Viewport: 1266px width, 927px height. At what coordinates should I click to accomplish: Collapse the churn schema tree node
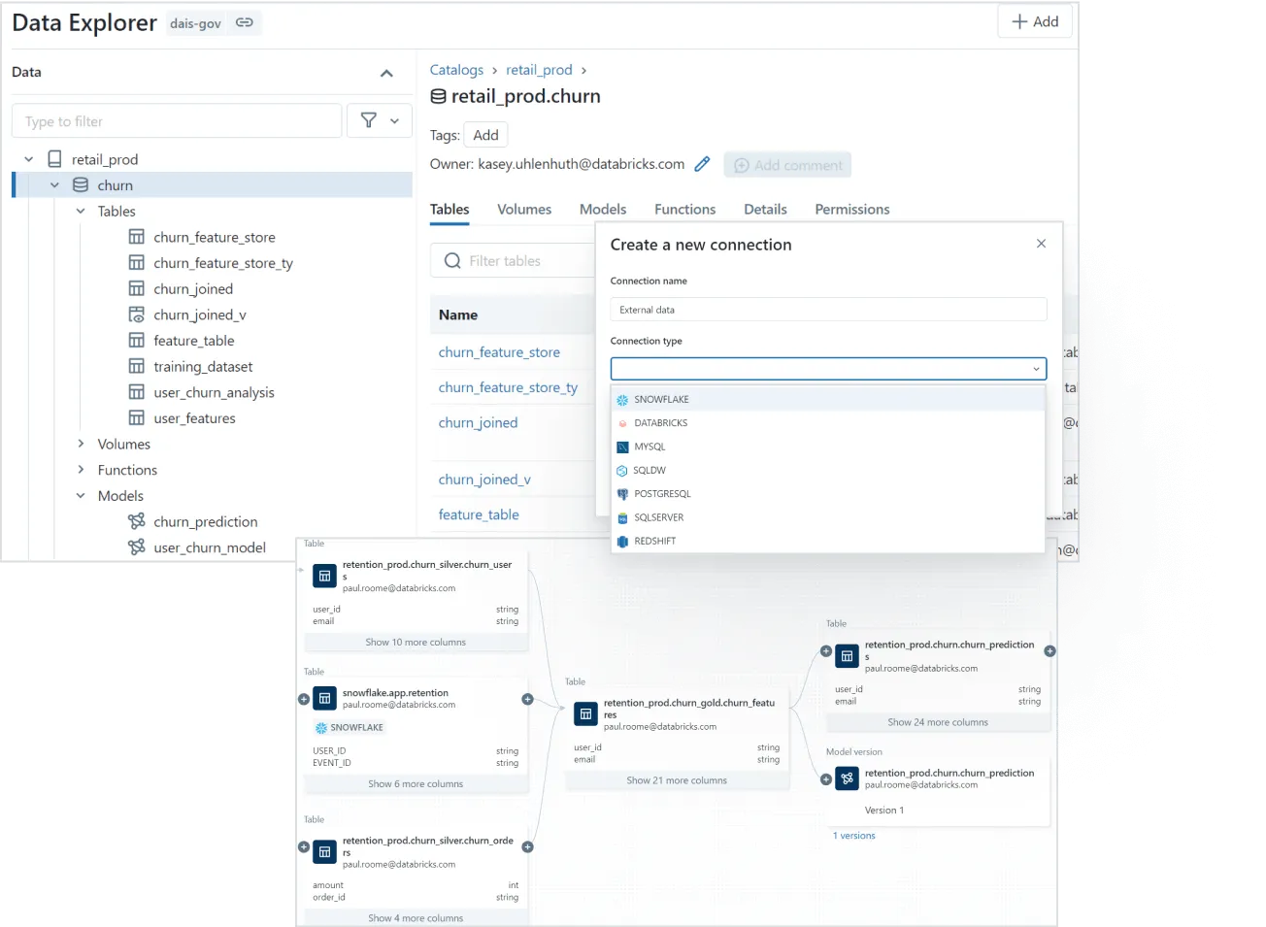(54, 185)
